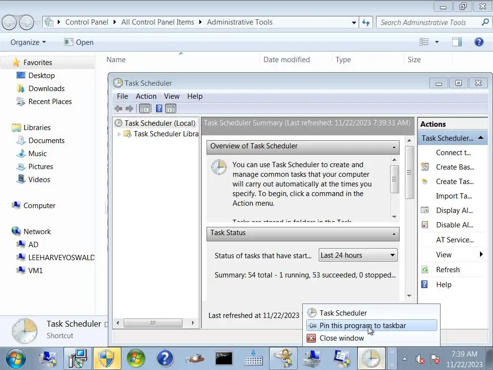Toggle Show/Hide Action Pane toolbar icon
The width and height of the screenshot is (493, 370).
pos(171,109)
